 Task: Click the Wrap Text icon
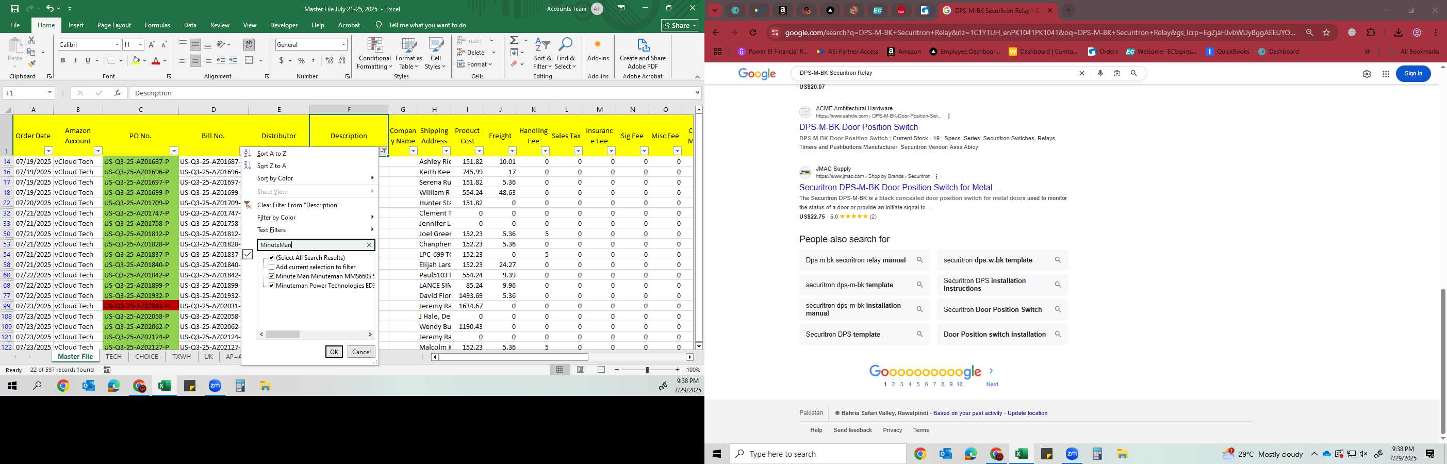click(x=249, y=44)
